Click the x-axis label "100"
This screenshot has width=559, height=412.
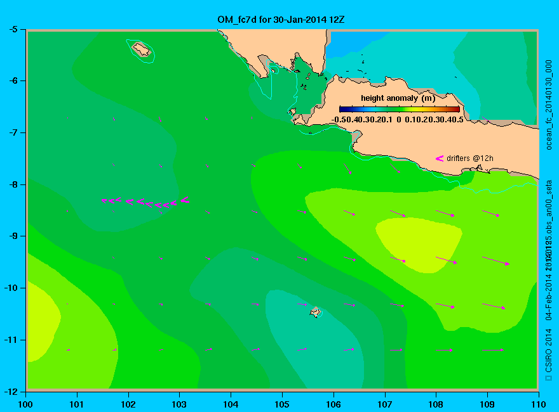[25, 404]
